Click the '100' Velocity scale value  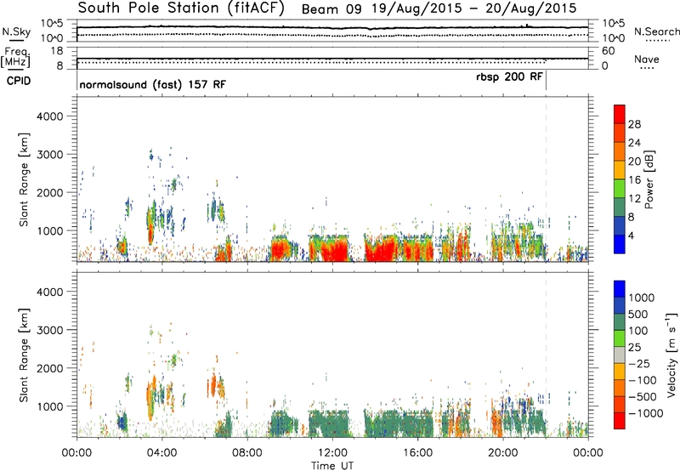click(x=638, y=331)
